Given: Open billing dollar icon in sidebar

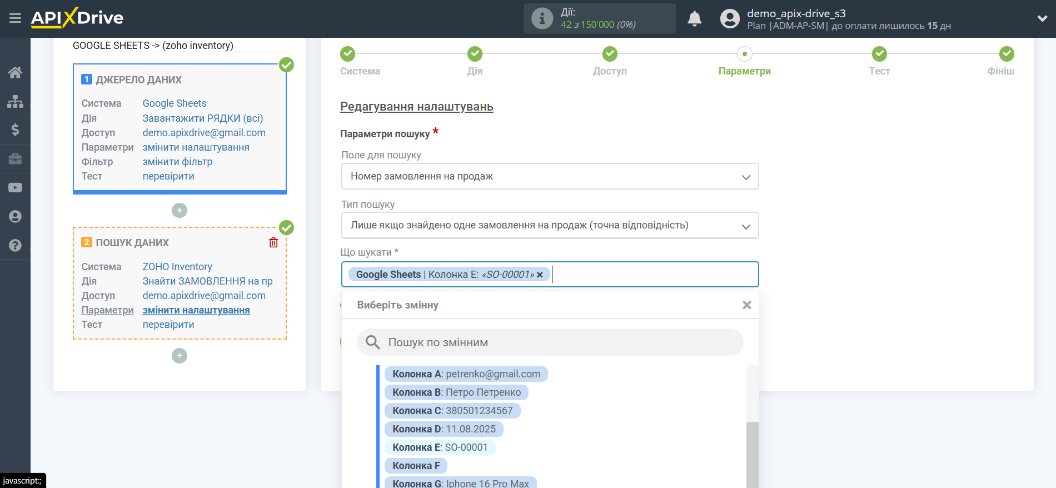Looking at the screenshot, I should point(15,130).
